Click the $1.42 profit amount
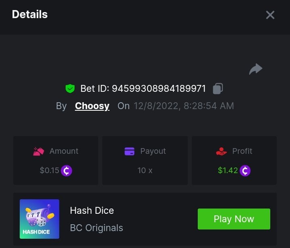The height and width of the screenshot is (248, 290). (228, 171)
